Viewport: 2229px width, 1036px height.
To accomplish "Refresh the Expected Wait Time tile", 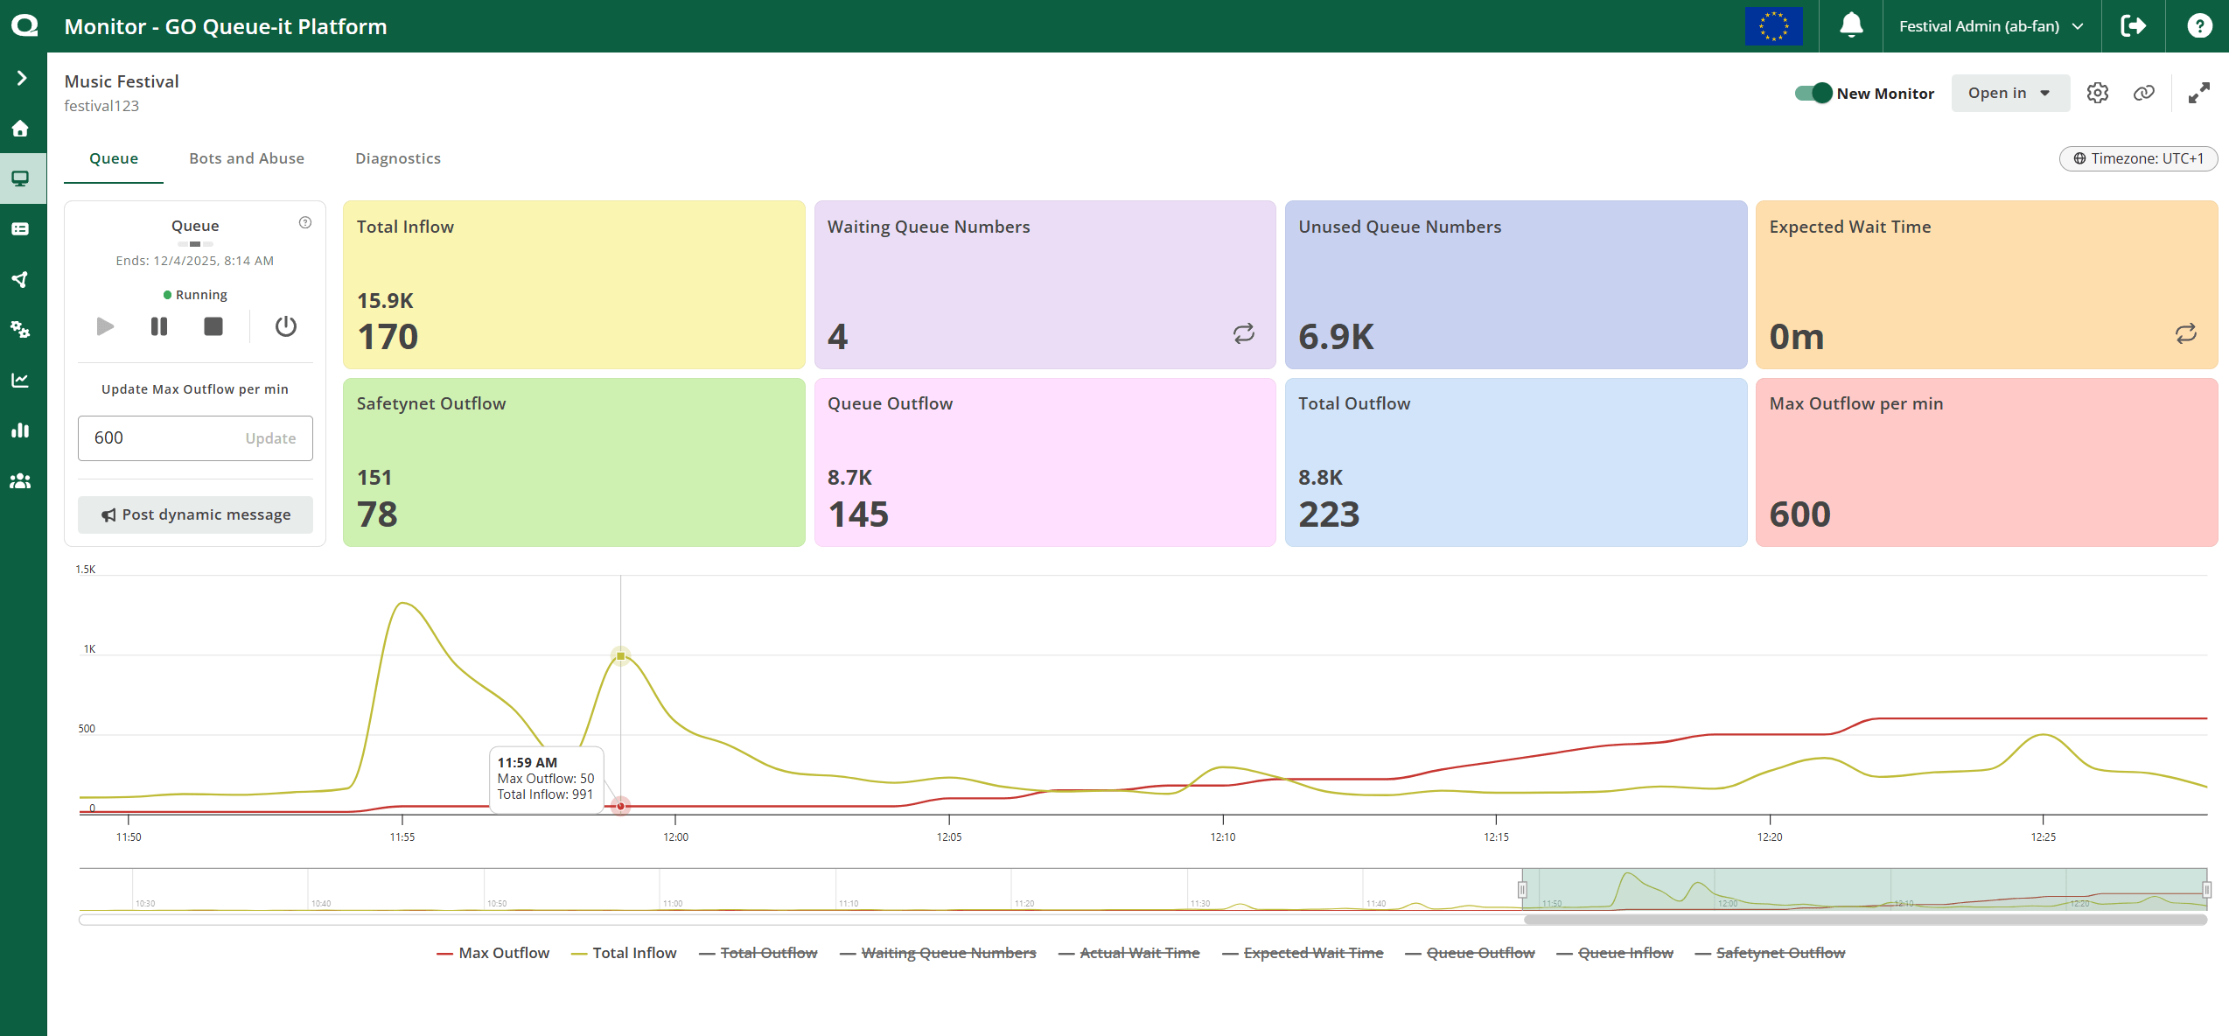I will tap(2187, 334).
